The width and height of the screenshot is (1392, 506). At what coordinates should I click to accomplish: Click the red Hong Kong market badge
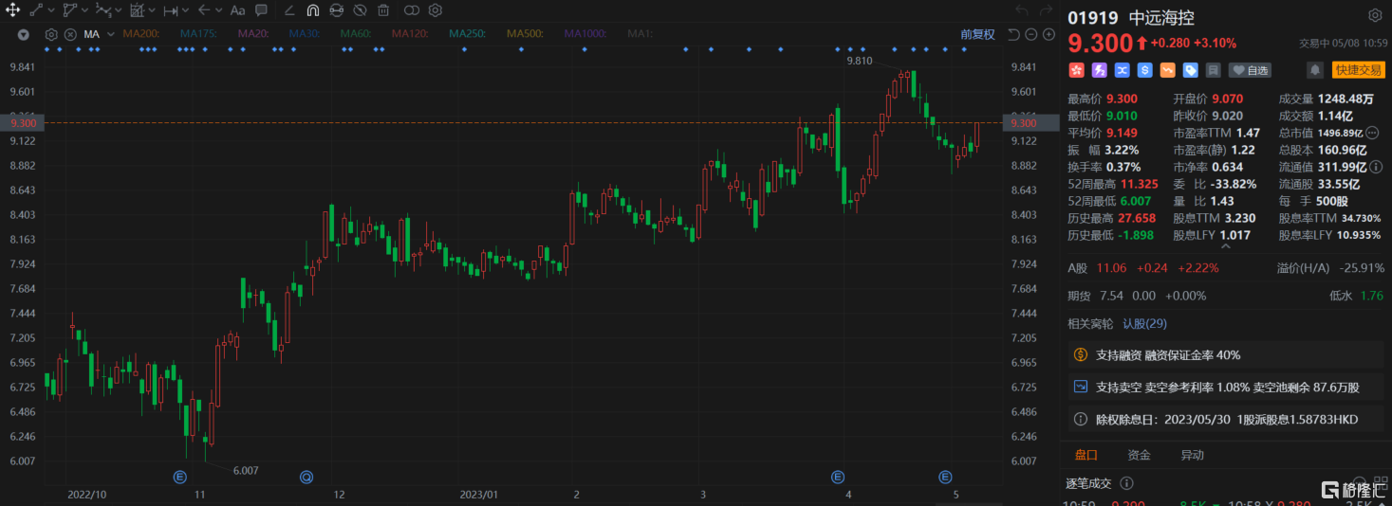pos(1077,70)
